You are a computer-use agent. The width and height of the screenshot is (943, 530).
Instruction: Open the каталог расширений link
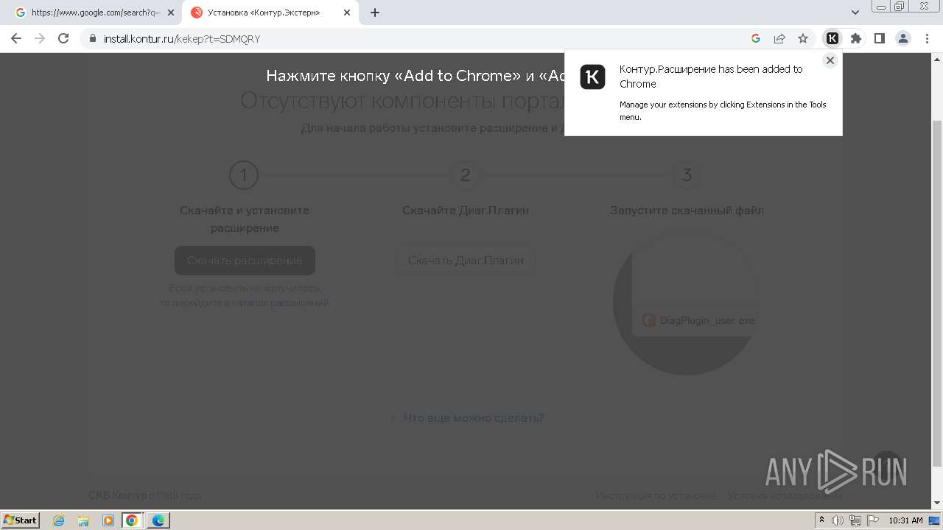pos(281,303)
